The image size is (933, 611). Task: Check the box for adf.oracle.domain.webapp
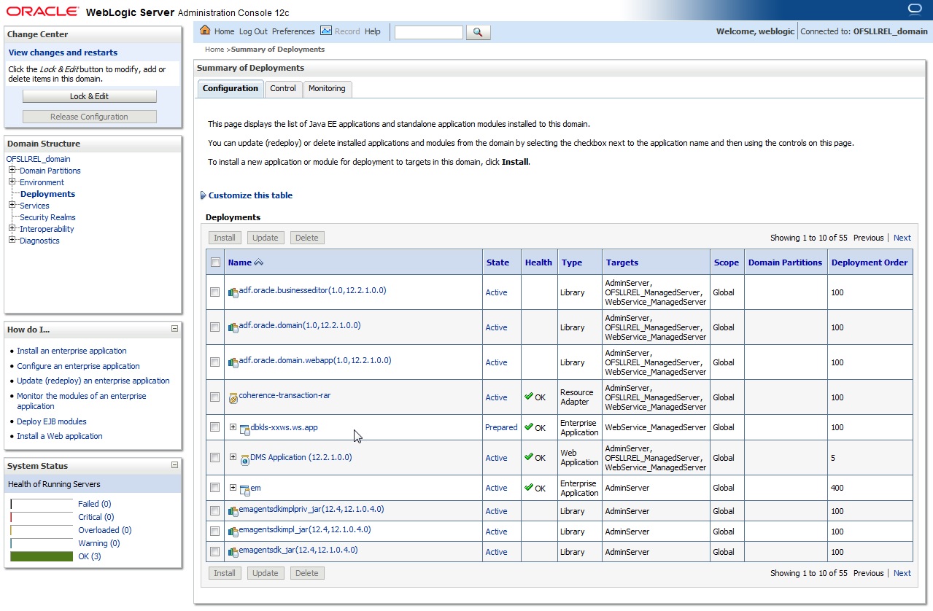point(214,362)
